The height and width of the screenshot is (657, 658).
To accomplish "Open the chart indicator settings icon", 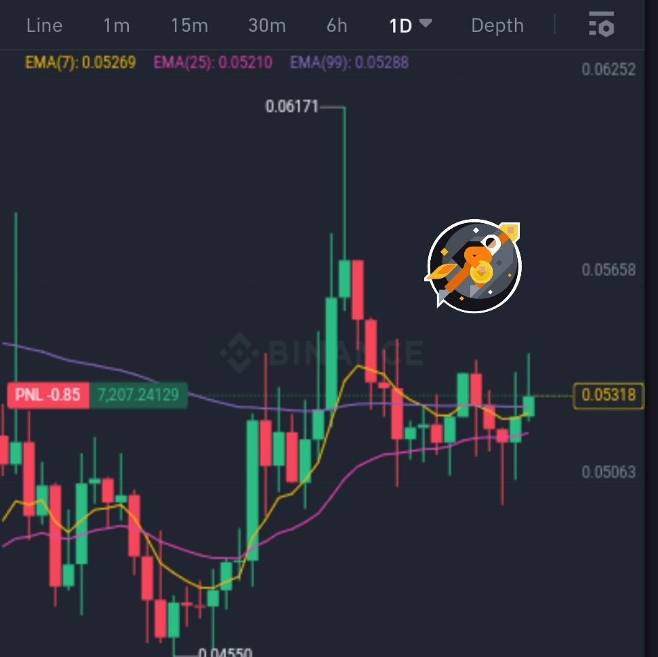I will tap(601, 25).
